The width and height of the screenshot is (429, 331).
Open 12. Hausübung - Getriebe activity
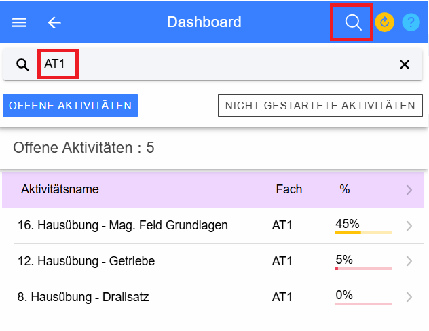[x=96, y=261]
